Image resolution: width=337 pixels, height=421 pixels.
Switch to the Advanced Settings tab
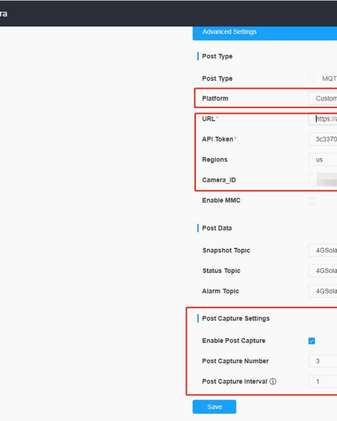229,32
